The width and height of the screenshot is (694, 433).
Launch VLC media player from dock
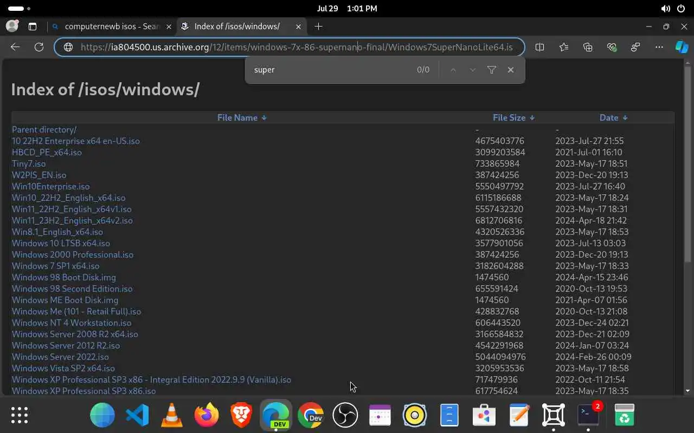click(x=172, y=415)
